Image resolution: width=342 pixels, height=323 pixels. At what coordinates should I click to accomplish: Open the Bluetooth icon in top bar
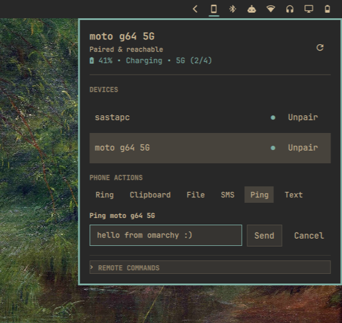tap(233, 9)
